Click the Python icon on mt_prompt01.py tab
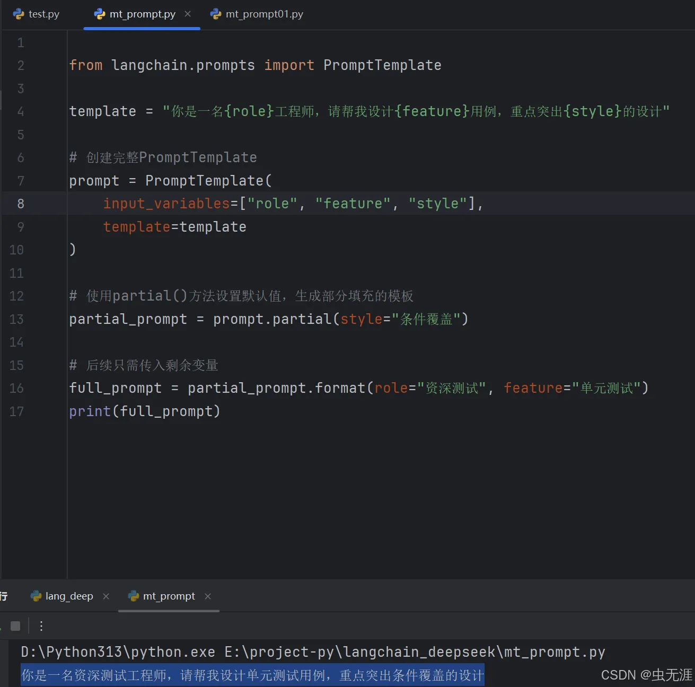695x687 pixels. (216, 14)
